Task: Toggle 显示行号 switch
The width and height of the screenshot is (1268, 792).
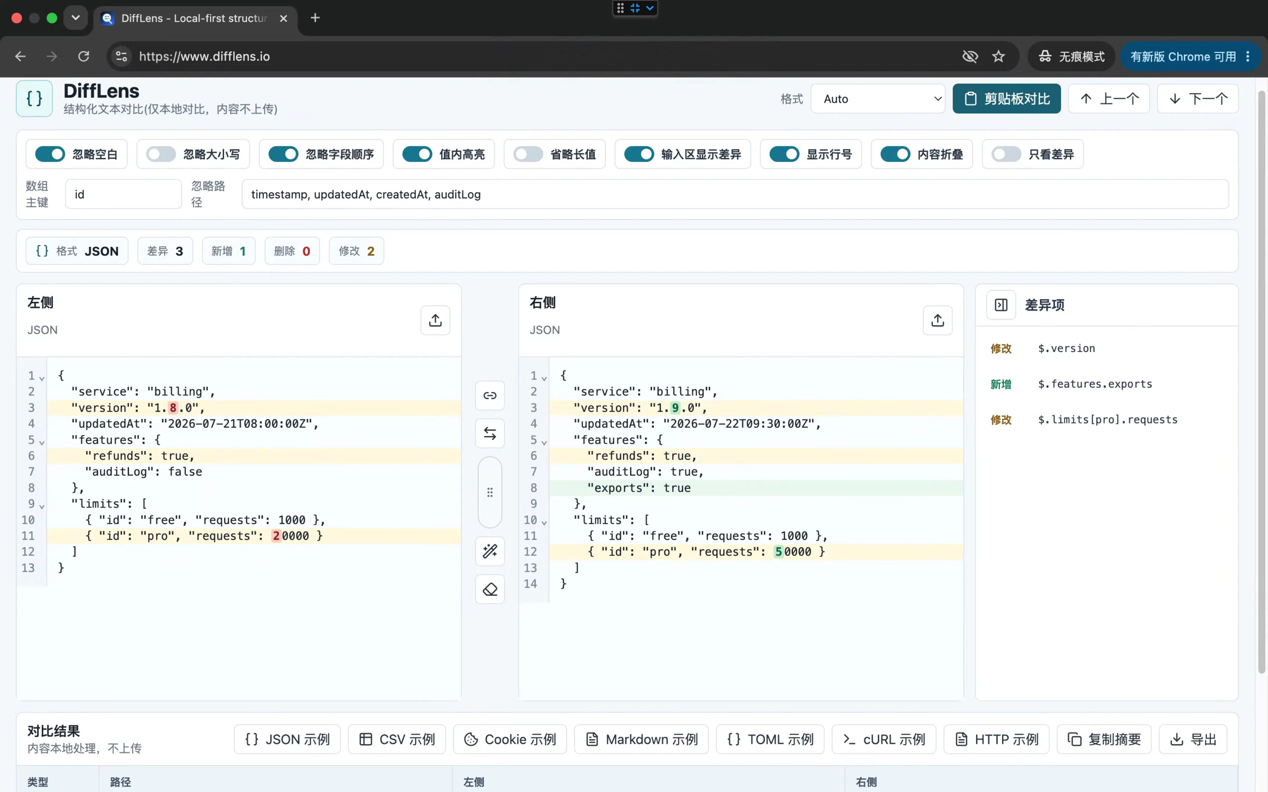Action: click(x=784, y=154)
